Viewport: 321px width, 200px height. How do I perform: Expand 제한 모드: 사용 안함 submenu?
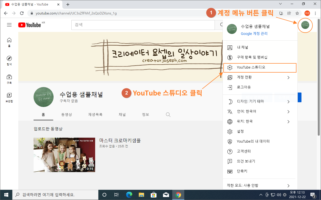click(x=260, y=186)
